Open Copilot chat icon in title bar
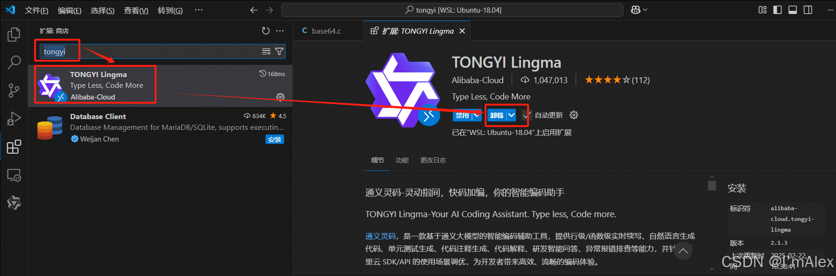This screenshot has width=836, height=276. coord(636,10)
